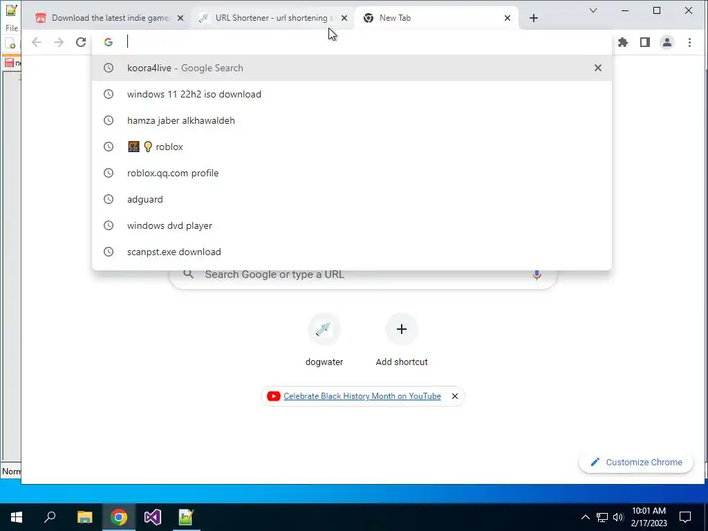This screenshot has height=531, width=708.
Task: Choose the roblox suggestion
Action: tap(351, 147)
